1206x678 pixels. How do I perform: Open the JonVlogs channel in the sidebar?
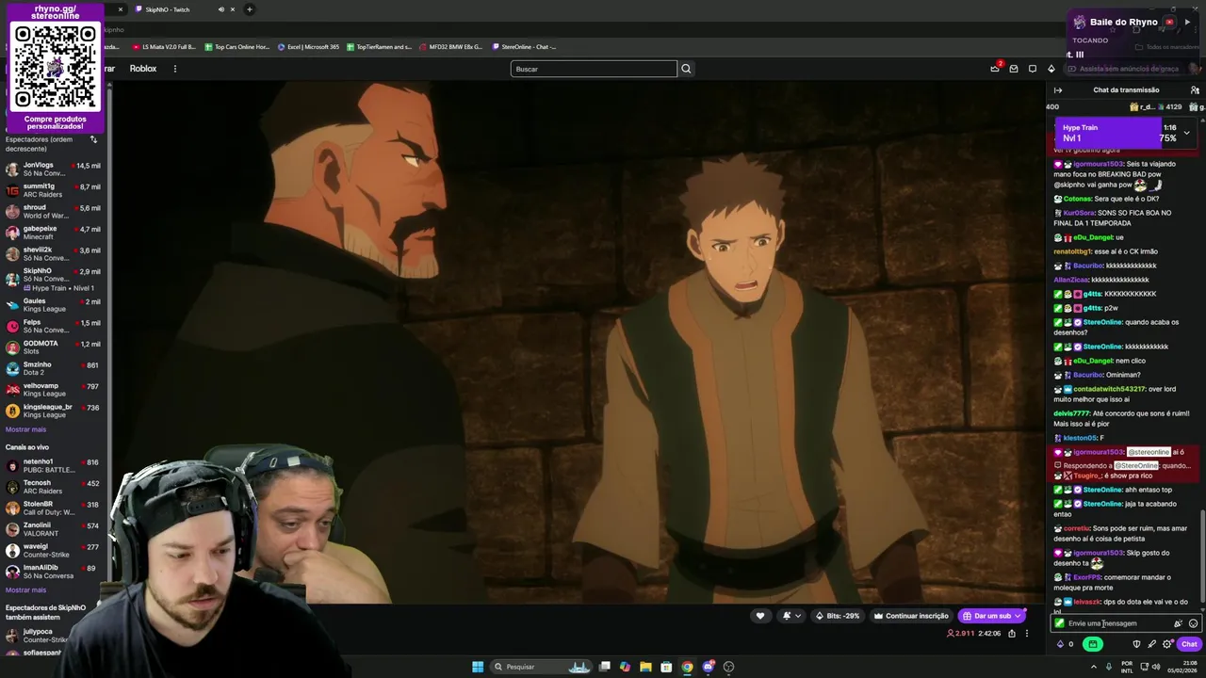pos(54,169)
